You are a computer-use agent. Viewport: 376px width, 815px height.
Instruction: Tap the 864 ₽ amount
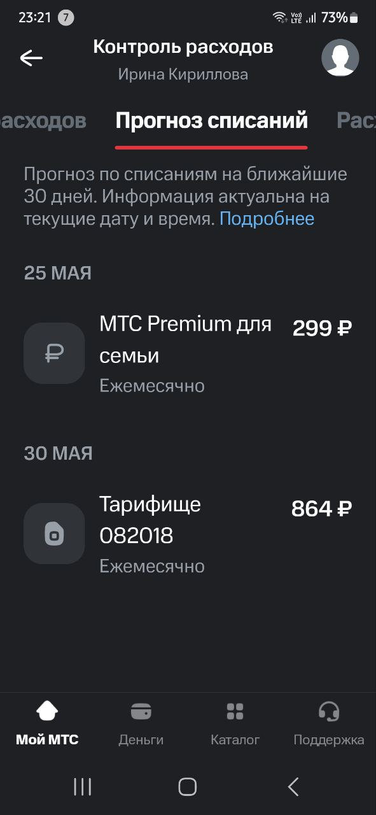point(322,509)
